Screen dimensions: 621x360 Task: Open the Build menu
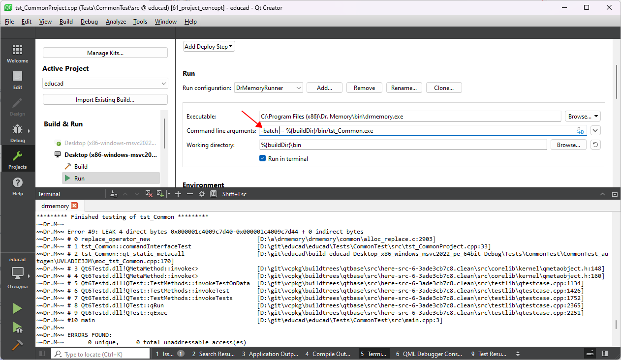66,22
